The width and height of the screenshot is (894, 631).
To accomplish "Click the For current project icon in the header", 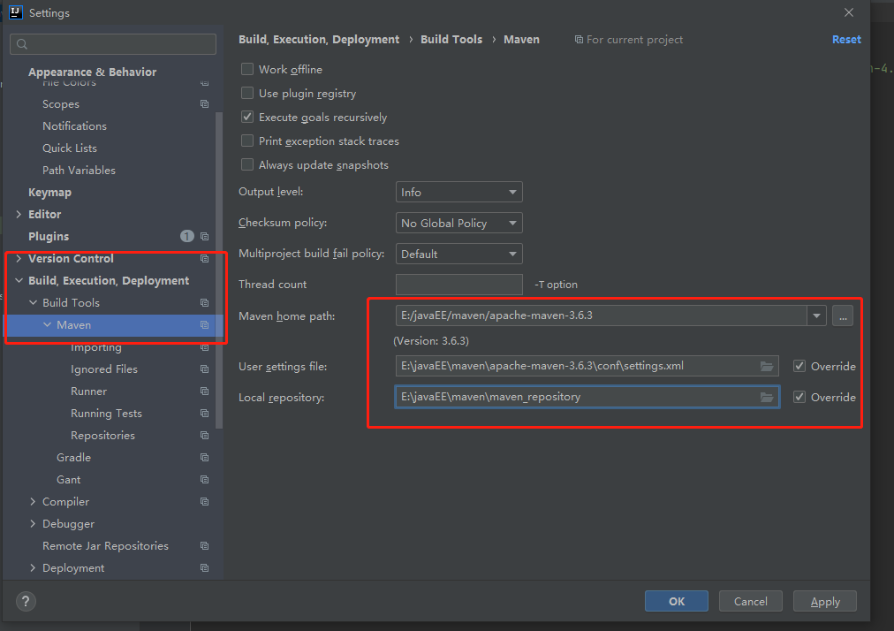I will click(579, 40).
